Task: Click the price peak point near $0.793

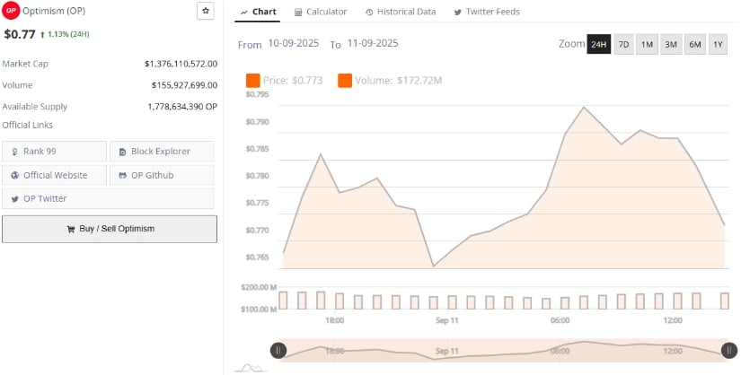Action: tap(584, 107)
